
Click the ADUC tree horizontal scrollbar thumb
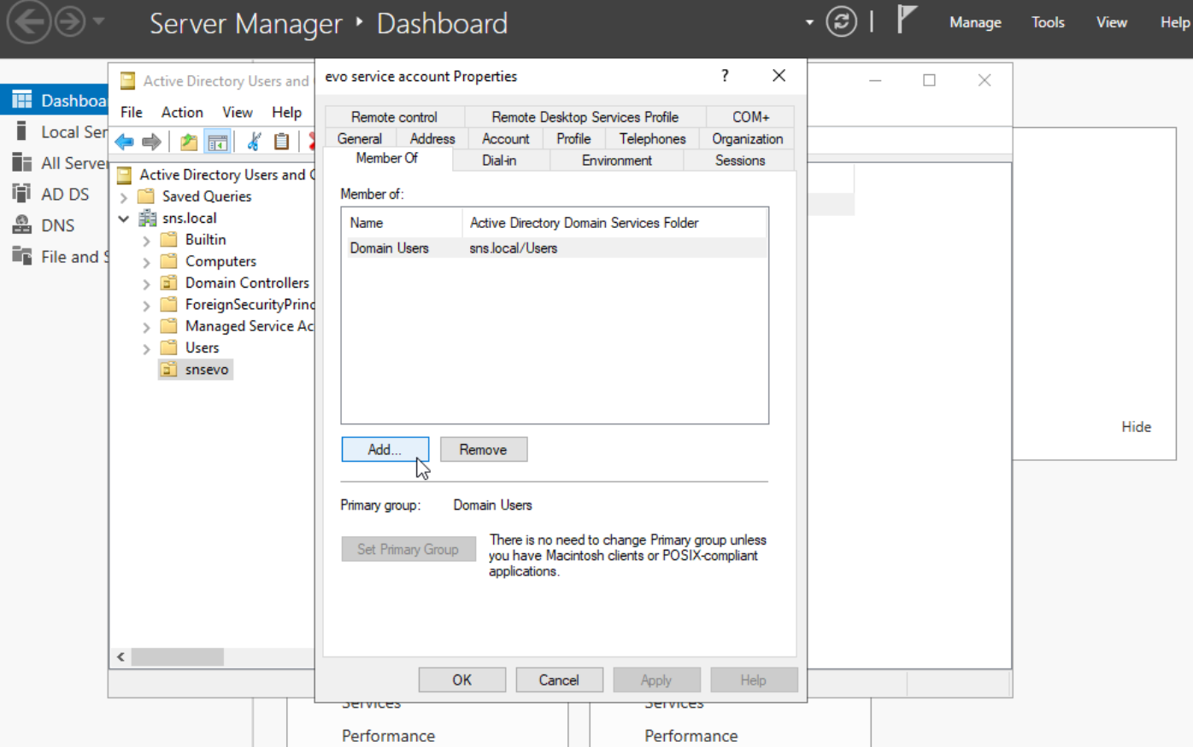coord(178,657)
